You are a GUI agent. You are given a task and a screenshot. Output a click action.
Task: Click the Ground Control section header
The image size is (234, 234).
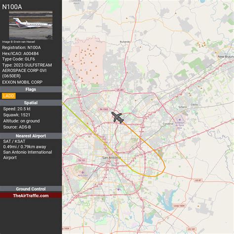click(x=31, y=189)
